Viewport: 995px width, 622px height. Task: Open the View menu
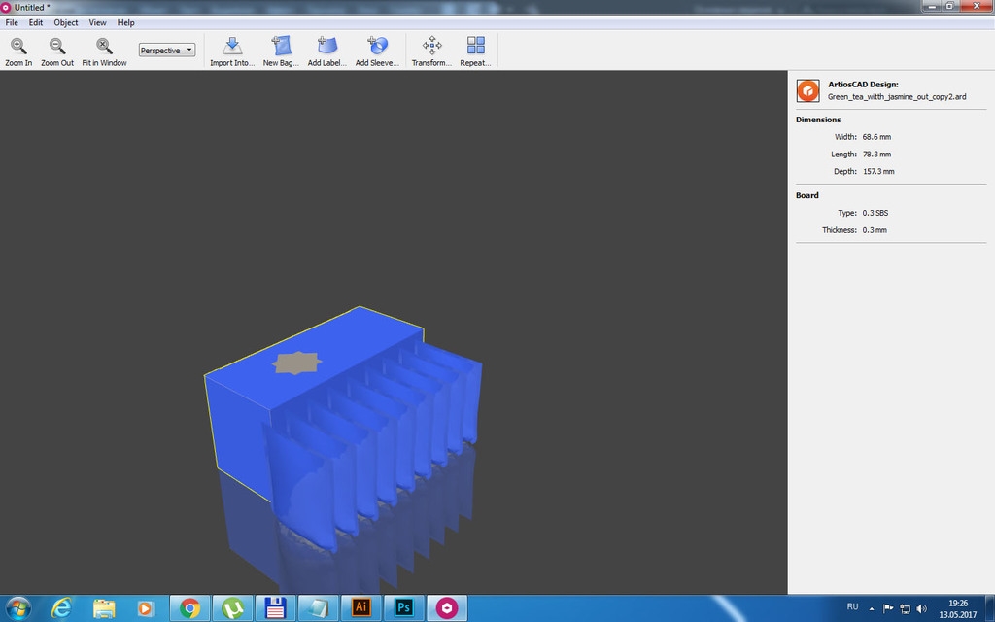[98, 22]
